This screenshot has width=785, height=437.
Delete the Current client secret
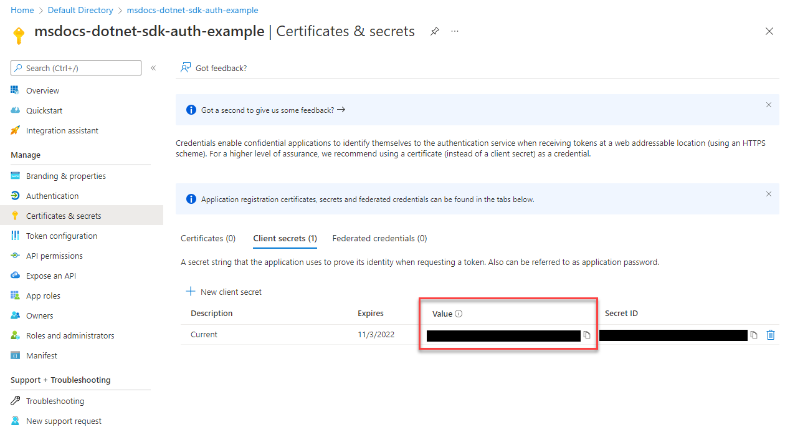pos(771,335)
